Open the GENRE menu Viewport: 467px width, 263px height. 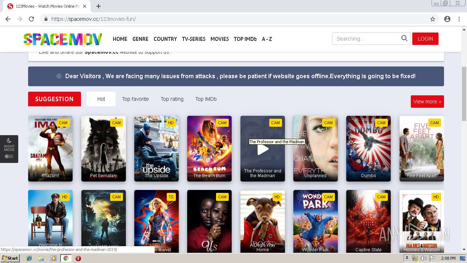click(140, 39)
